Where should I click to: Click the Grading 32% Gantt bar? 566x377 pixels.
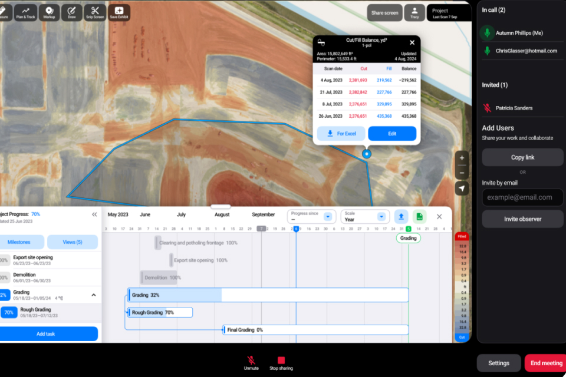[x=268, y=295]
